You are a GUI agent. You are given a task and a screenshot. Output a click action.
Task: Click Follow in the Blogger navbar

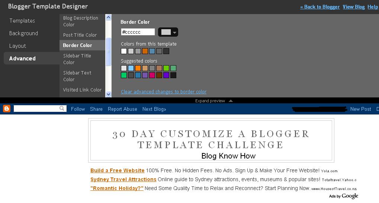(x=78, y=109)
